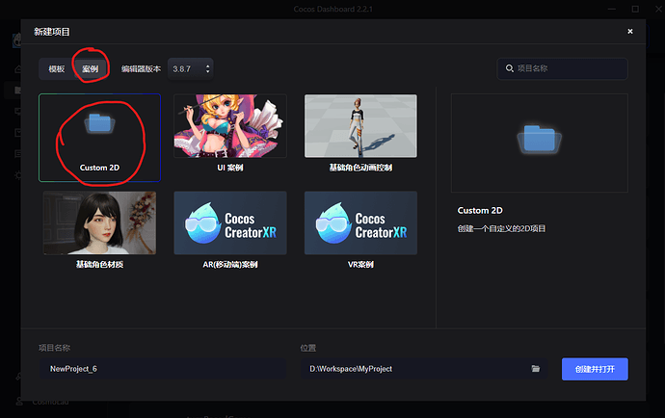The height and width of the screenshot is (418, 665).
Task: Close the 新建项目 dialog
Action: point(630,32)
